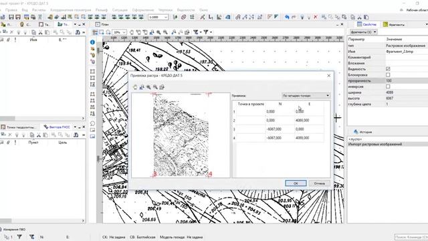428x241 pixels.
Task: Close the Привязка растра dialog
Action: point(328,76)
